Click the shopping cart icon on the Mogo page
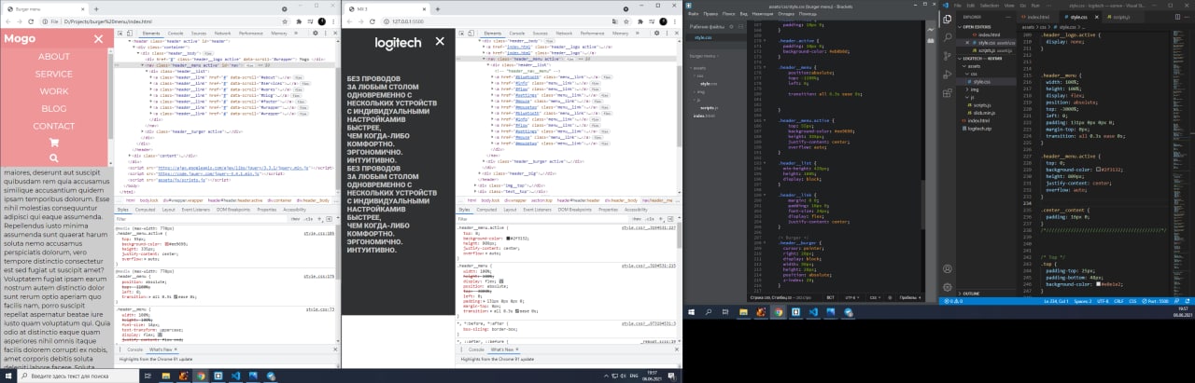1195x383 pixels. (x=54, y=143)
